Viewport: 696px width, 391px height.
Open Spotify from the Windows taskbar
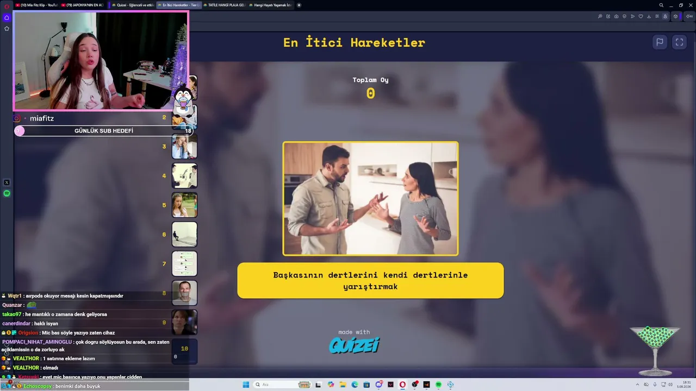point(438,384)
